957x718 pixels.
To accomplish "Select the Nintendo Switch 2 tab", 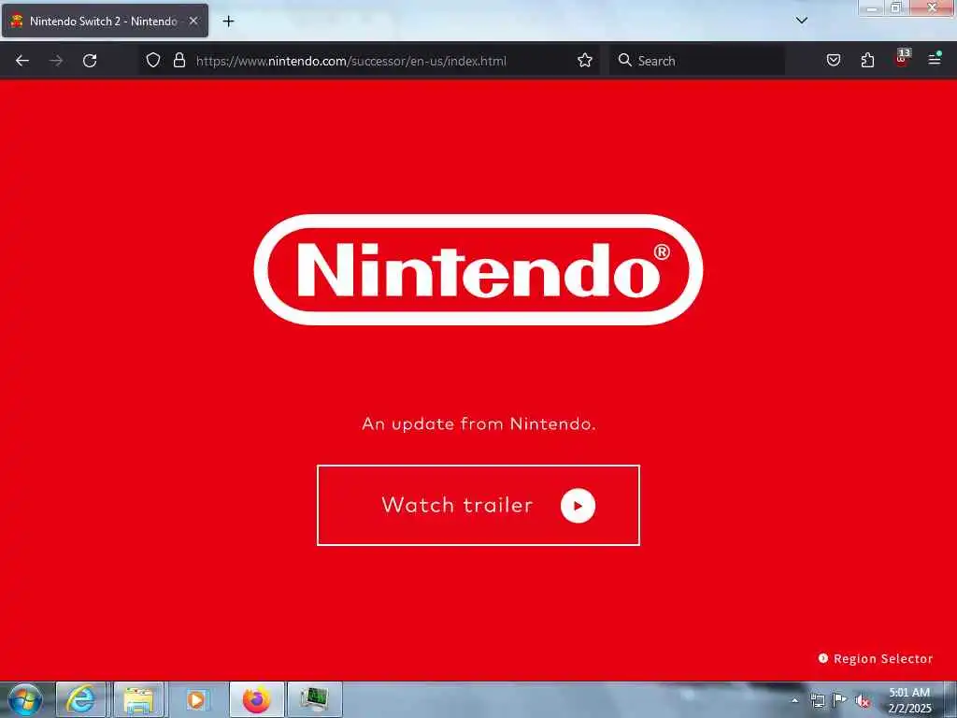I will tap(105, 21).
